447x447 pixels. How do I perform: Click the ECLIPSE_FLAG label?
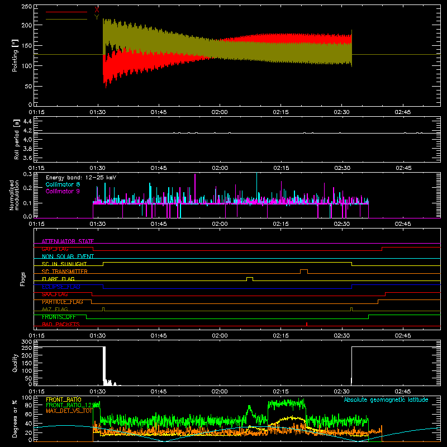pos(61,287)
